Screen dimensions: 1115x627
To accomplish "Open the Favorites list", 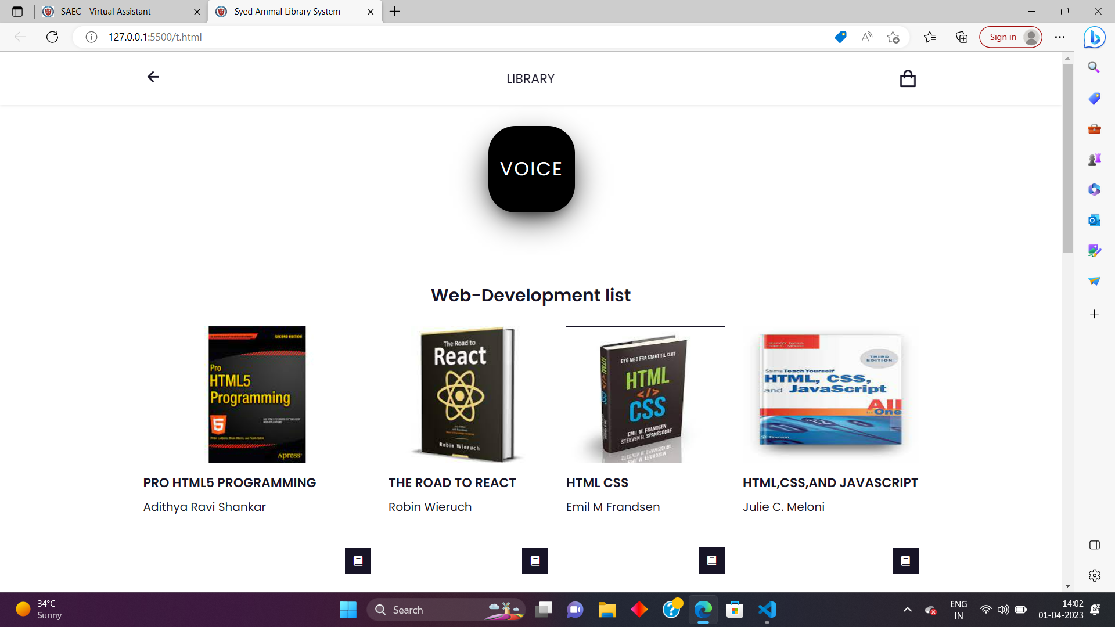I will [930, 37].
